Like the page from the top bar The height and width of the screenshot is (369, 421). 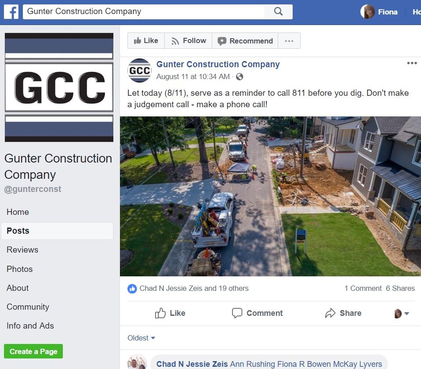click(146, 41)
